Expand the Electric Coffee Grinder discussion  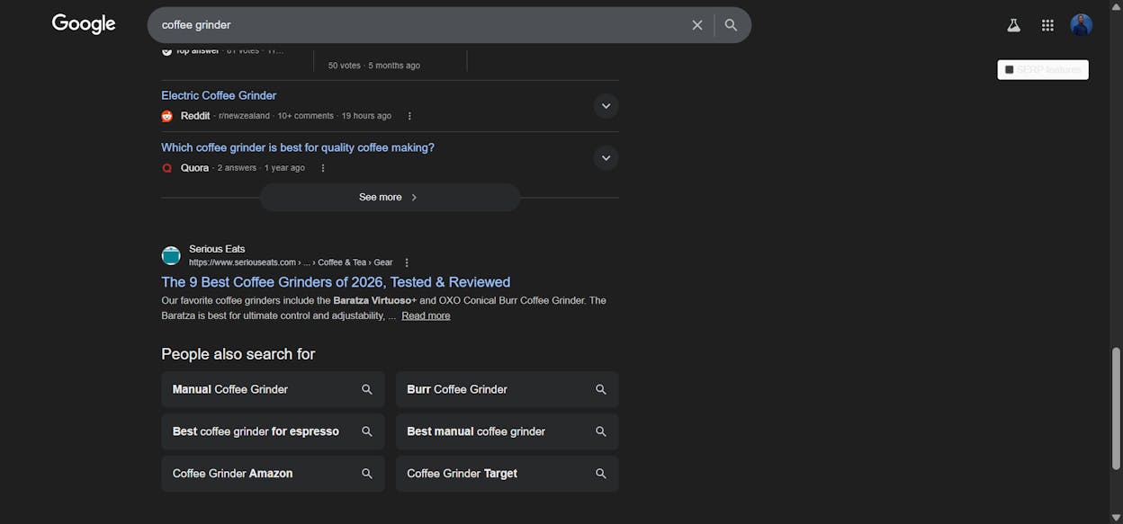pos(606,106)
